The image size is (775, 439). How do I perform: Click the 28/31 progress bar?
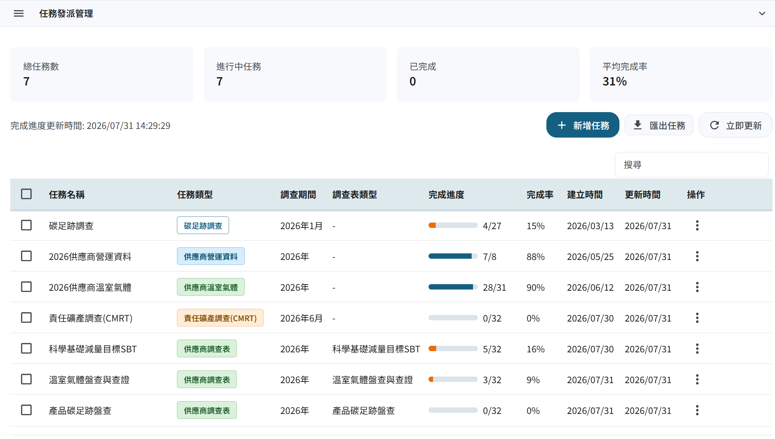(453, 287)
